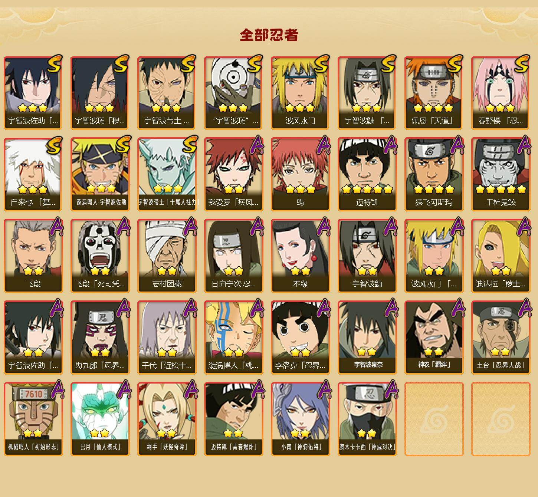Open the 神农「羁绊」 card
Image resolution: width=538 pixels, height=497 pixels.
point(434,338)
